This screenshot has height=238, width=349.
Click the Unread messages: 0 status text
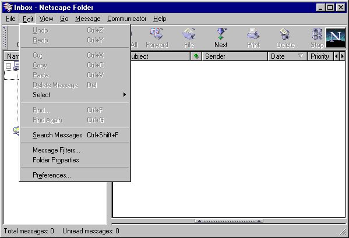pos(90,231)
